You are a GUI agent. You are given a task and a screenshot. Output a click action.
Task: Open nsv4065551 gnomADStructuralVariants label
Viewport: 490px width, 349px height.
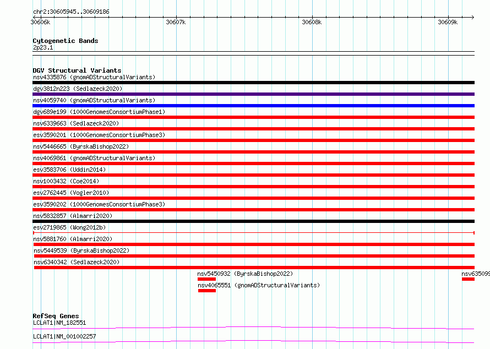[259, 285]
